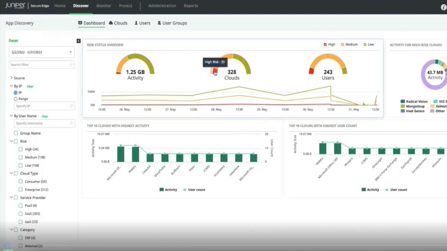Toggle User count legend in user count chart
The image size is (447, 251).
click(x=396, y=190)
